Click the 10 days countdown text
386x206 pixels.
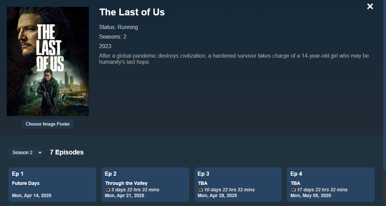coord(230,190)
